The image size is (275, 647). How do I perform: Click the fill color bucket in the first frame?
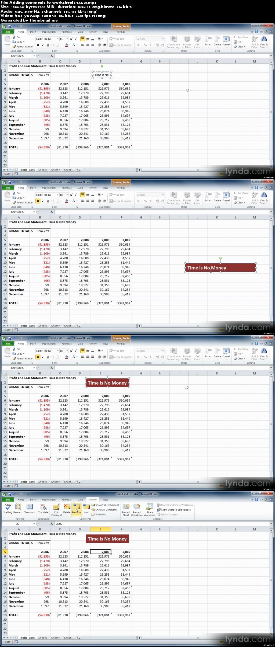(66, 45)
